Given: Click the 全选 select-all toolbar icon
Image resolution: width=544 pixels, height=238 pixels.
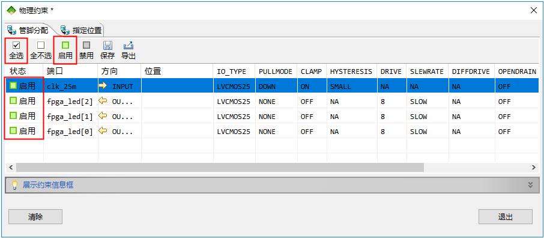Looking at the screenshot, I should click(x=16, y=45).
